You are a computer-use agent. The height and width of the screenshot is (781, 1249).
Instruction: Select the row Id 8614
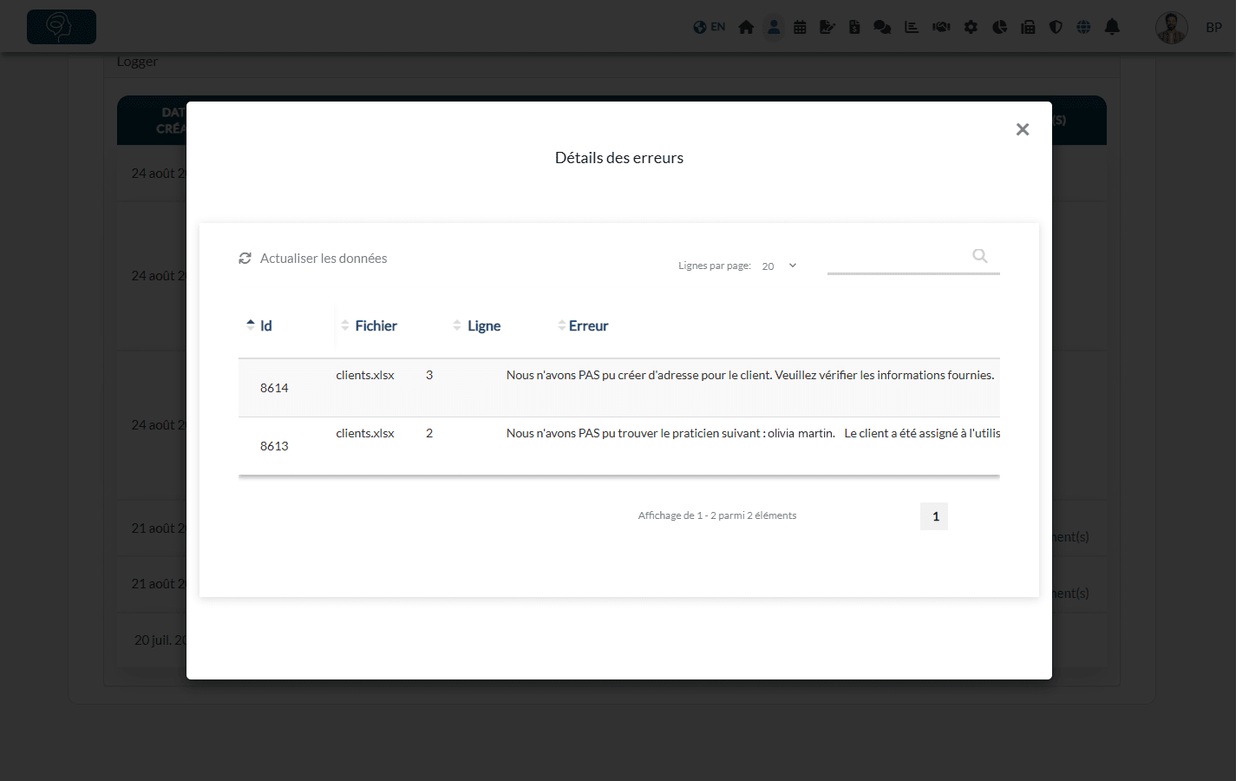pyautogui.click(x=619, y=388)
